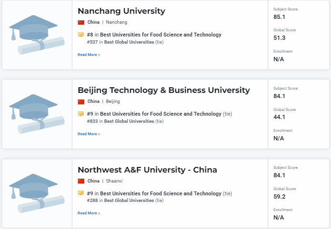Click Read More under Nanchang University
The height and width of the screenshot is (229, 331).
pos(89,55)
